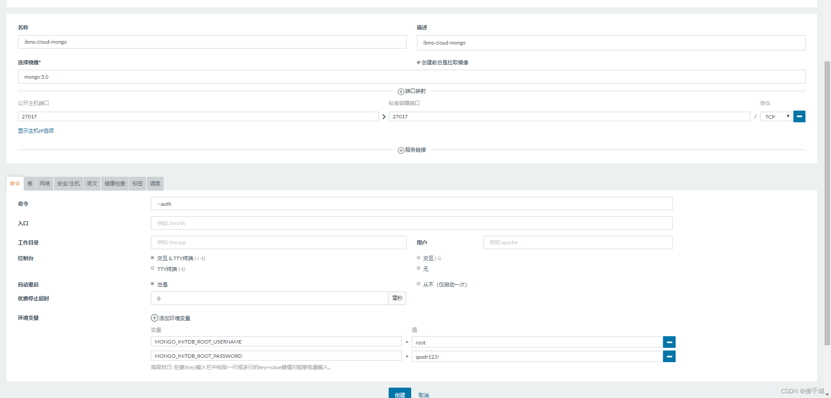Select 交互 & TTY终端 console option

click(x=152, y=258)
